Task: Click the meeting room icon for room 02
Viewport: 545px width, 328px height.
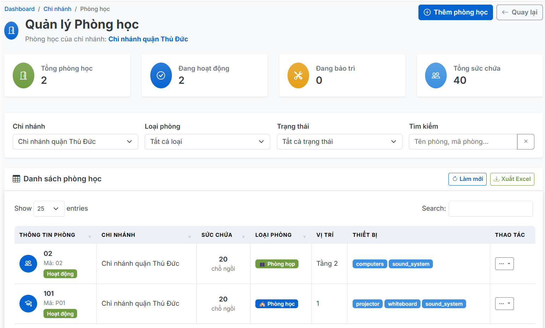Action: [x=28, y=264]
